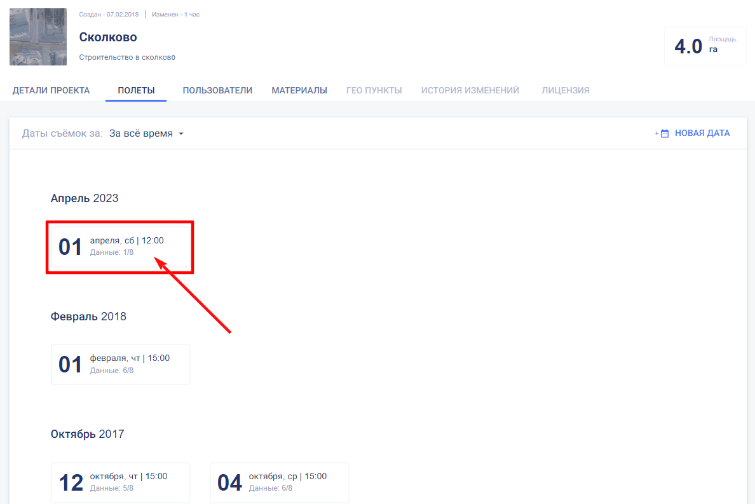Viewport: 755px width, 504px height.
Task: Open the Гео пункты tab
Action: (374, 90)
